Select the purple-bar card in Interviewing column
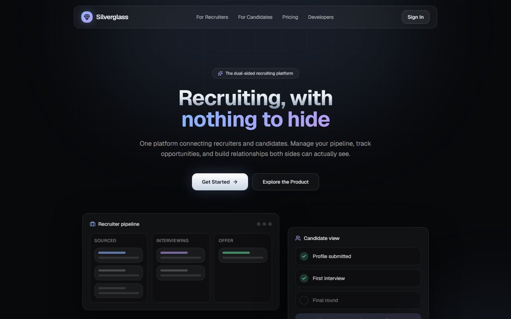This screenshot has height=319, width=511. click(x=181, y=255)
